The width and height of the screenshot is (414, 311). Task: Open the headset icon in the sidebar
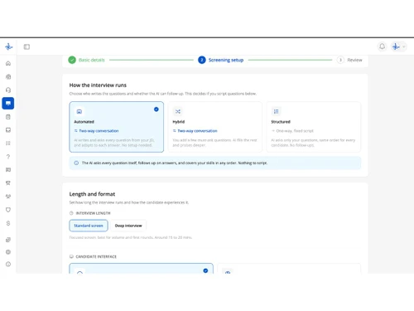[x=8, y=90]
